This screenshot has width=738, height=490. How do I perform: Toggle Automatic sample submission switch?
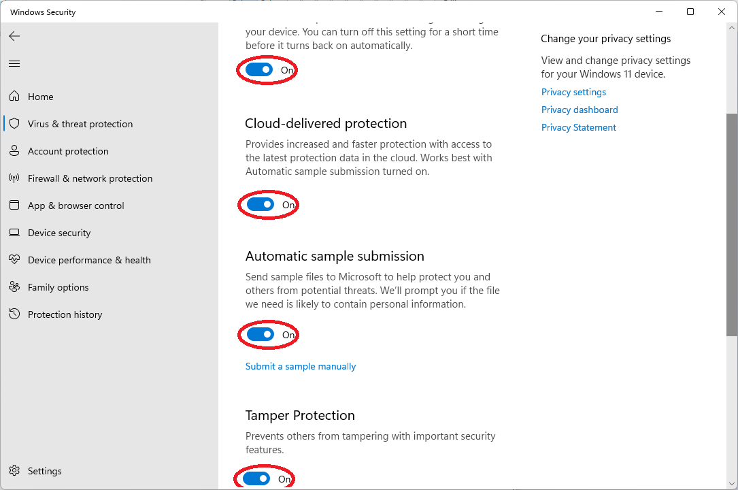(261, 334)
